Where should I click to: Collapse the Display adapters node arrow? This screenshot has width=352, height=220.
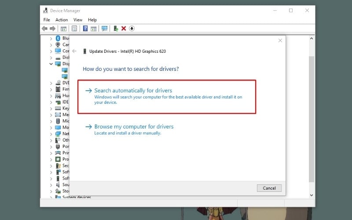tap(51, 64)
